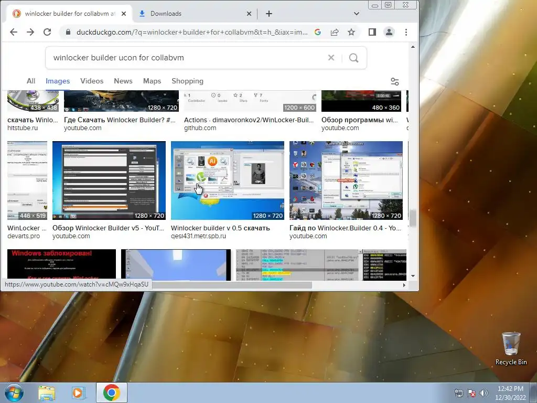Open the Обзор Winlocker Builder v5 thumbnail
537x403 pixels.
pyautogui.click(x=109, y=181)
